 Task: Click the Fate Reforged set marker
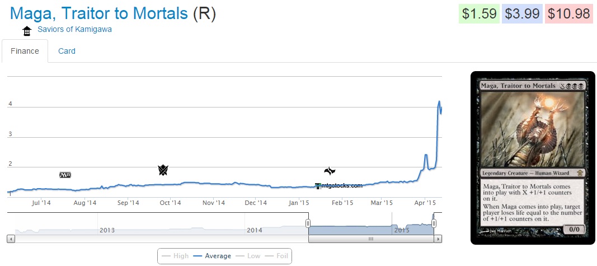tap(330, 171)
